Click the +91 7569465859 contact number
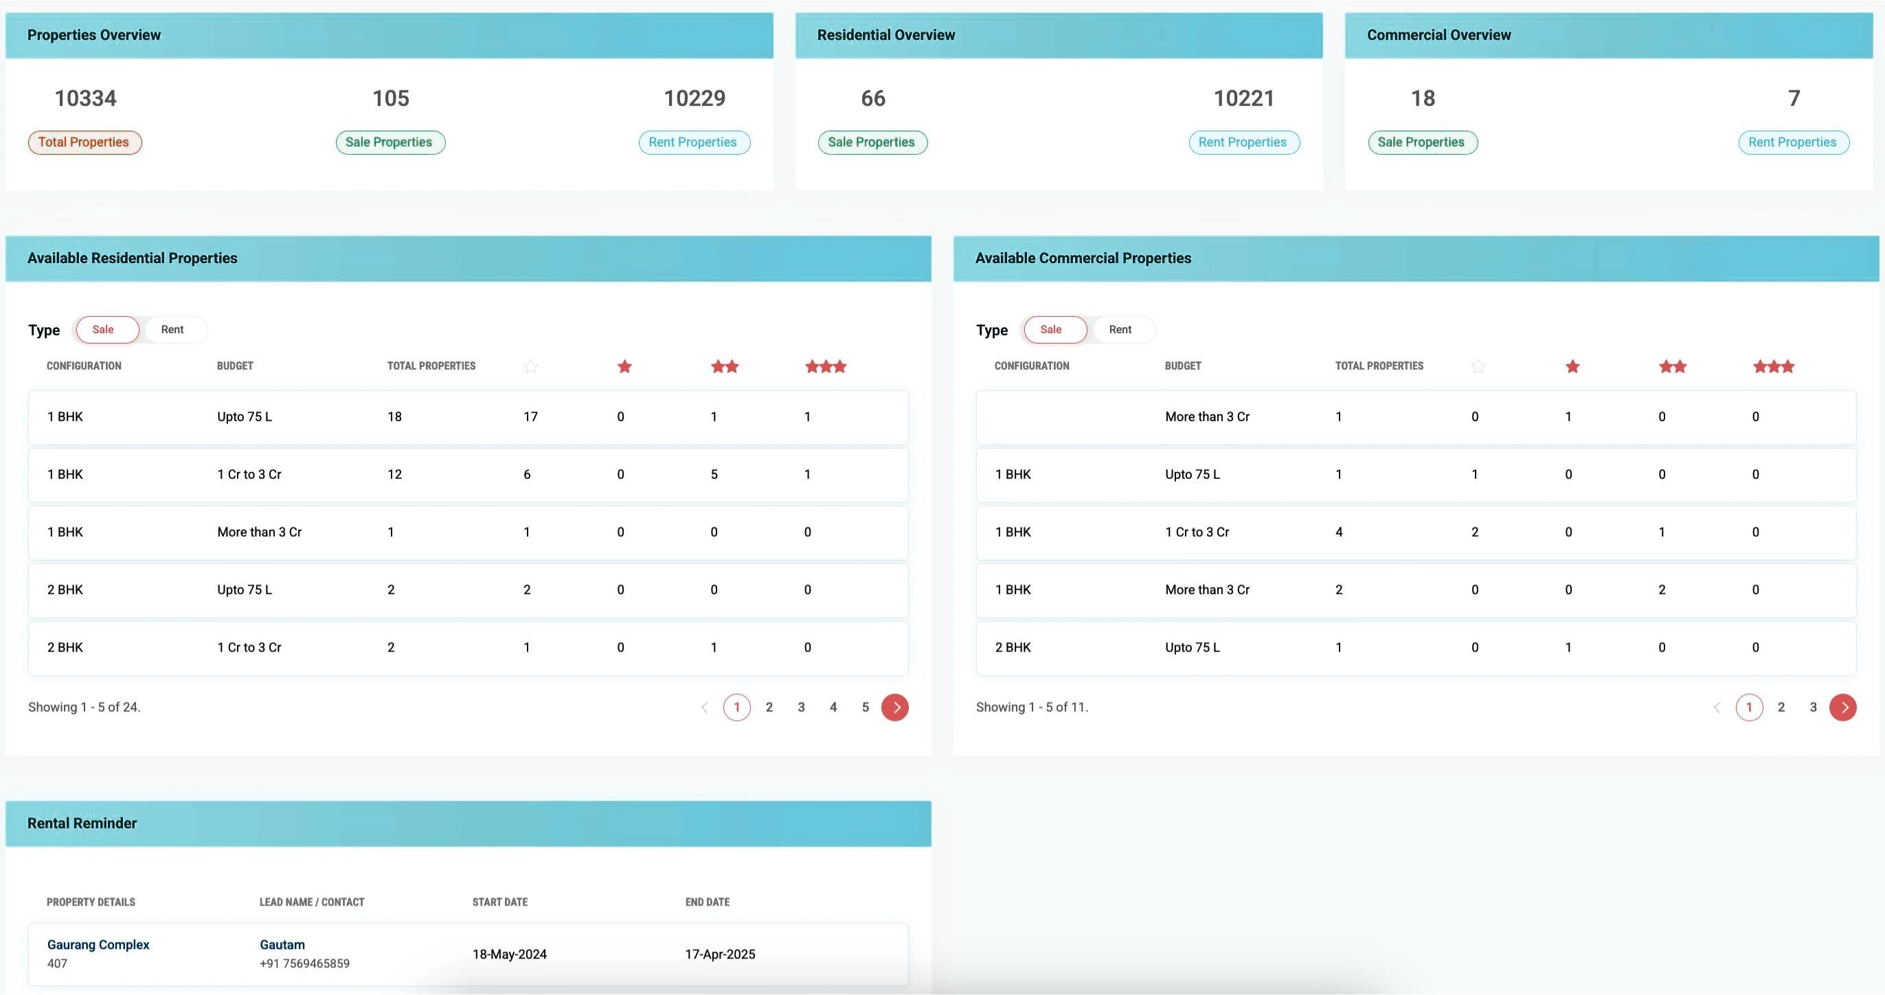This screenshot has height=995, width=1885. (x=304, y=963)
